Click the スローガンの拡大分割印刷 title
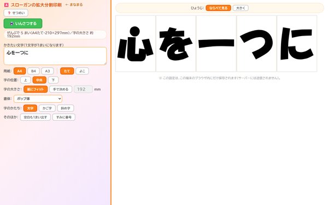Image resolution: width=328 pixels, height=205 pixels. [x=36, y=5]
